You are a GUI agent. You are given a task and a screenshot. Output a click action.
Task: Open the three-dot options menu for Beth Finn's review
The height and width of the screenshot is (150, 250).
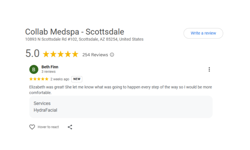point(209,69)
